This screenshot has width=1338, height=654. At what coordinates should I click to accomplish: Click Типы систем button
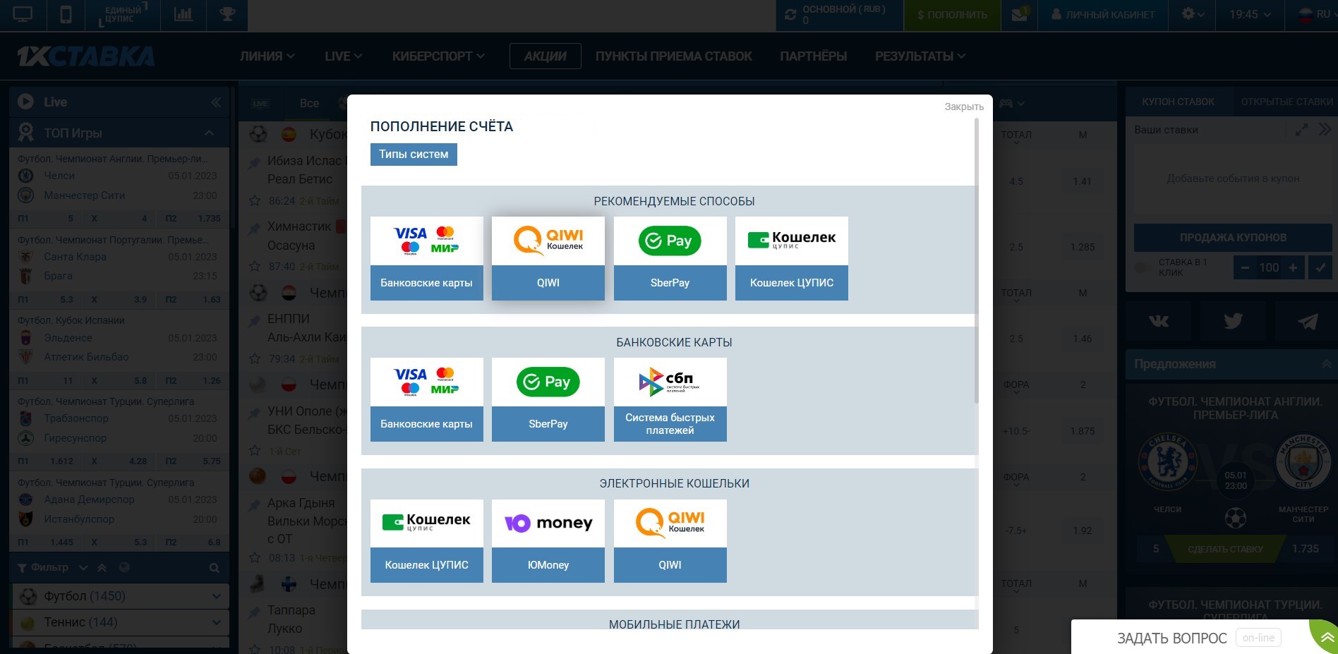[414, 155]
